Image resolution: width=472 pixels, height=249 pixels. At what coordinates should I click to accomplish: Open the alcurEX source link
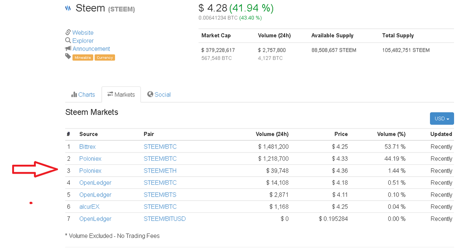[x=89, y=207]
